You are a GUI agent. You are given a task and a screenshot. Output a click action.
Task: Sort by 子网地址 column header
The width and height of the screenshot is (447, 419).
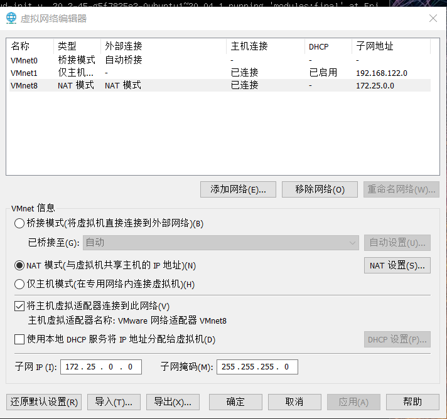pyautogui.click(x=391, y=46)
